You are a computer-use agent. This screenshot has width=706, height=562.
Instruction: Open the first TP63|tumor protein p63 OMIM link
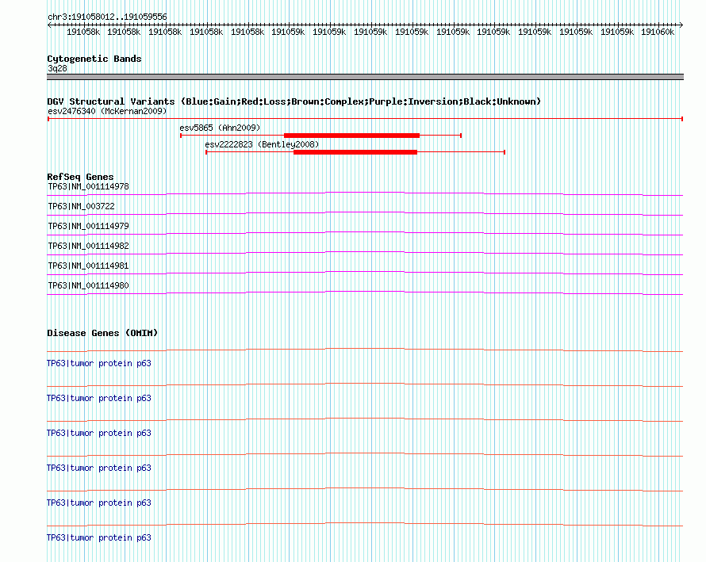click(x=99, y=364)
